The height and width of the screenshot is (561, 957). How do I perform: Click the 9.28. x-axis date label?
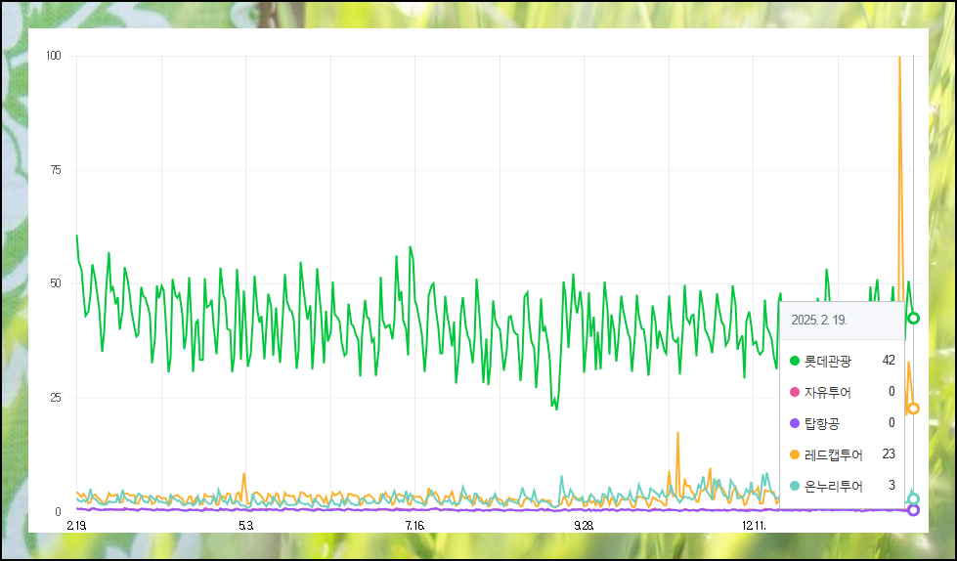tap(585, 525)
